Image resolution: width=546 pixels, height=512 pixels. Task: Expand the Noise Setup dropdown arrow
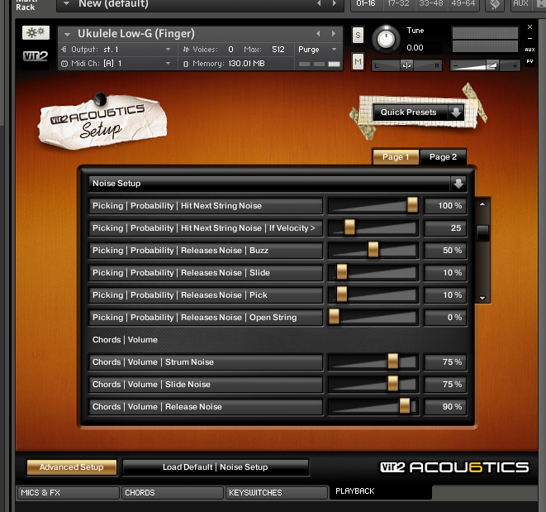click(x=458, y=184)
